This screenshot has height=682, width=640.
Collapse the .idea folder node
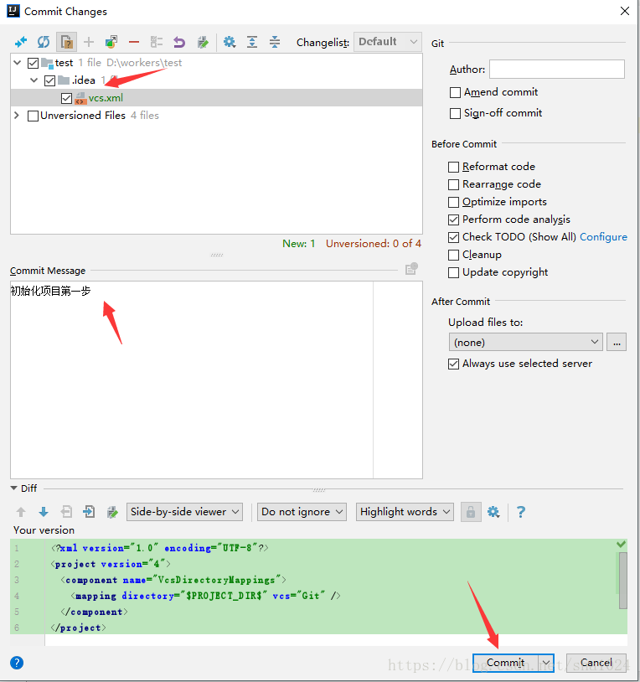pyautogui.click(x=34, y=80)
